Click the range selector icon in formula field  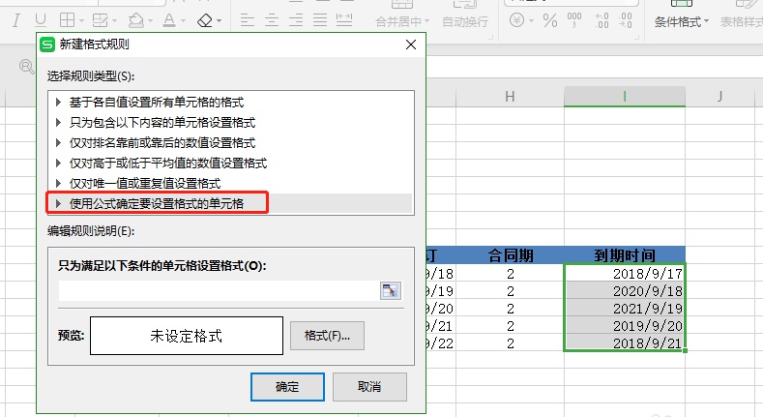pyautogui.click(x=391, y=290)
